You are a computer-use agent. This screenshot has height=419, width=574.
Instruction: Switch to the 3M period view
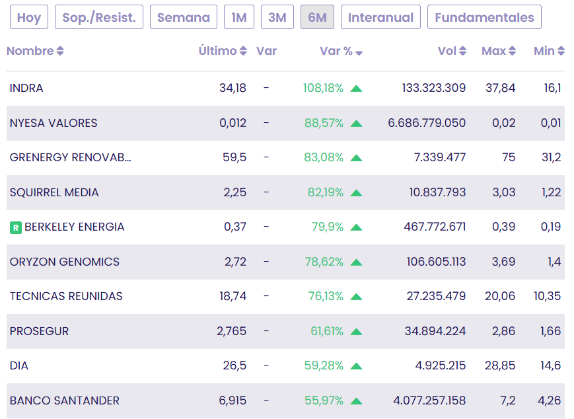click(277, 17)
